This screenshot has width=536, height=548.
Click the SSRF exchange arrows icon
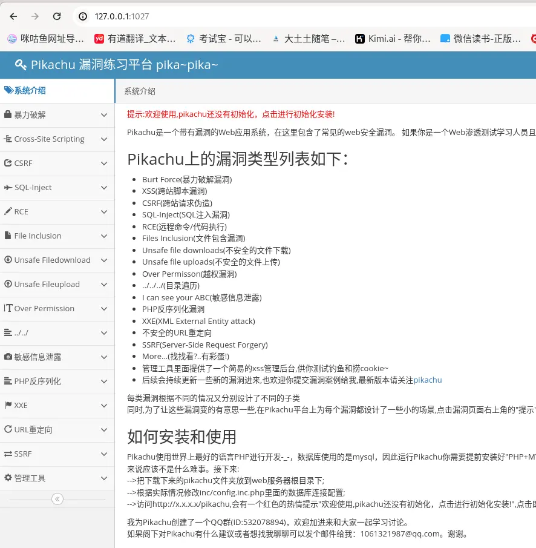pos(8,454)
